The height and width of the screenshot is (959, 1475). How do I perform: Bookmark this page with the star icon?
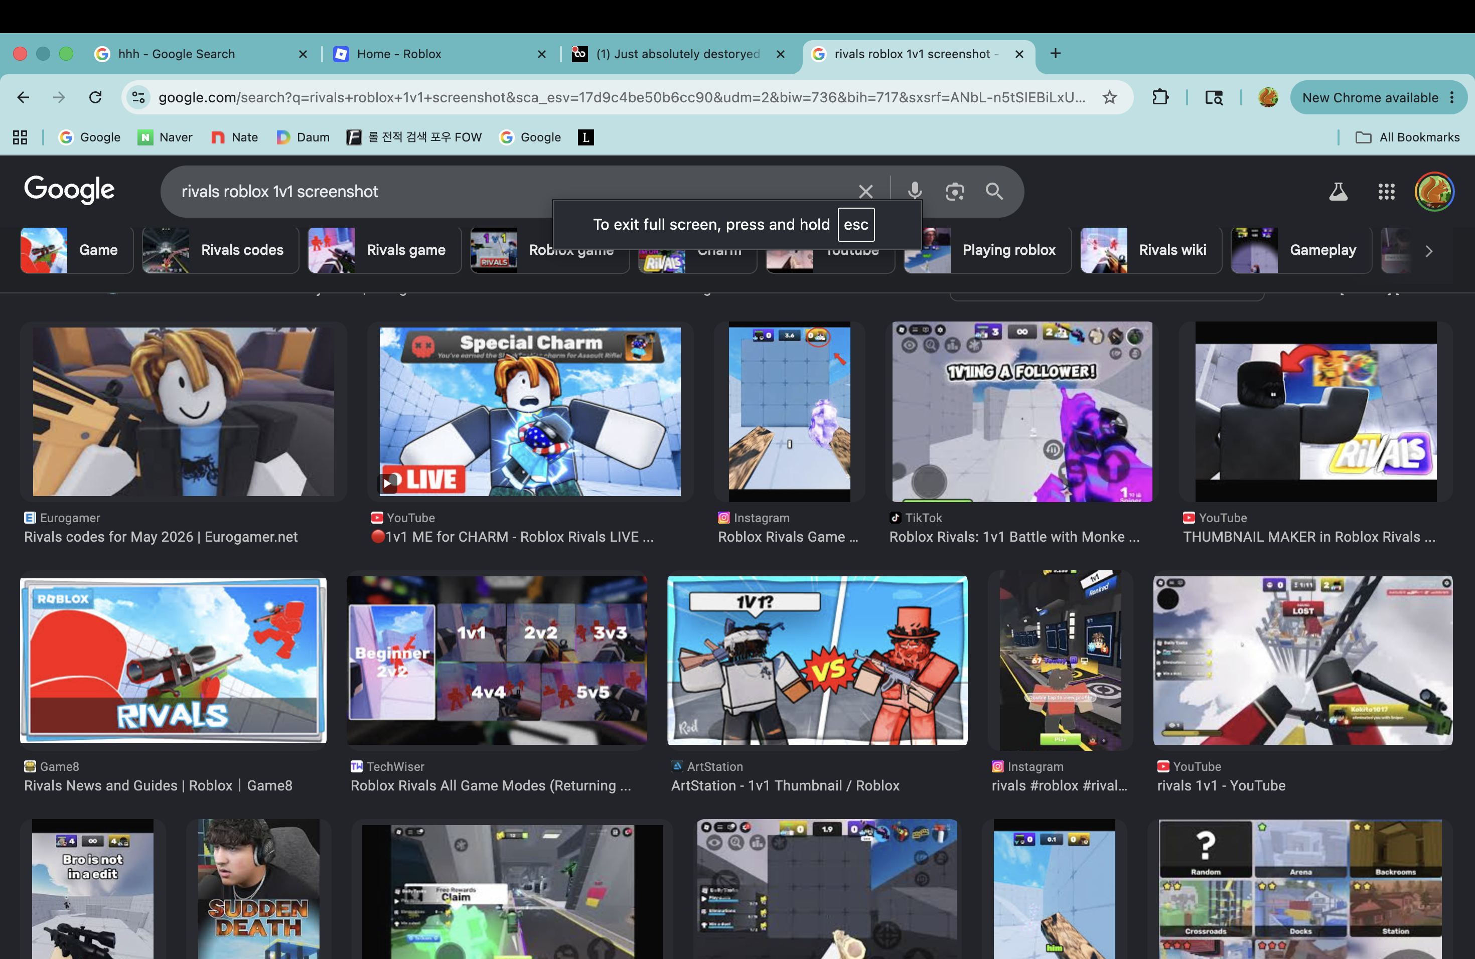tap(1109, 97)
